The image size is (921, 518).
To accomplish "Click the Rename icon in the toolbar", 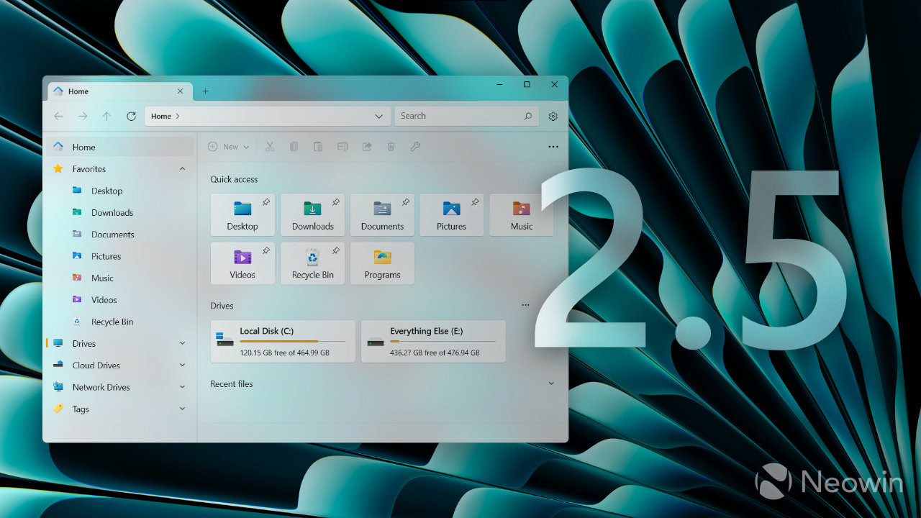I will pyautogui.click(x=342, y=146).
